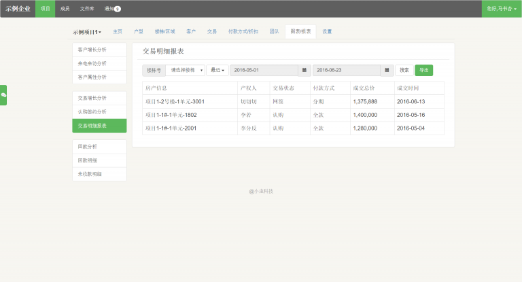The image size is (522, 282).
Task: Expand the 示例项目1 project dropdown
Action: [87, 32]
